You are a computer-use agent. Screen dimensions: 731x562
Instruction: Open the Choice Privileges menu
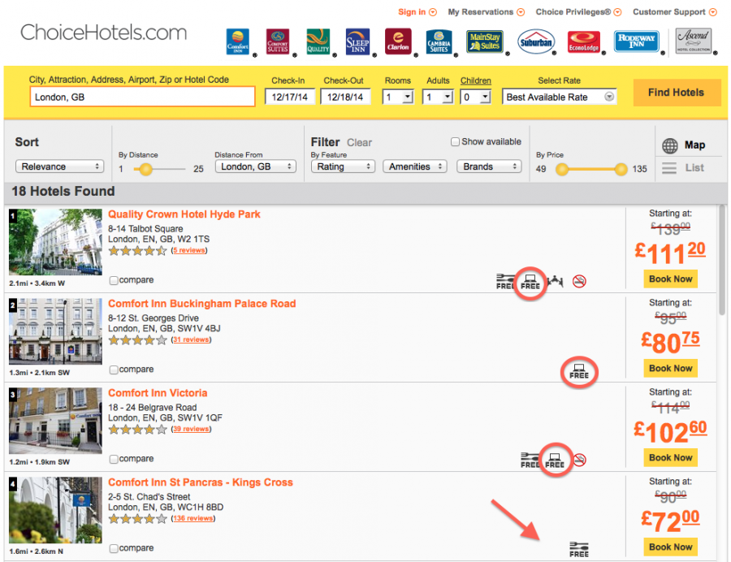(578, 12)
